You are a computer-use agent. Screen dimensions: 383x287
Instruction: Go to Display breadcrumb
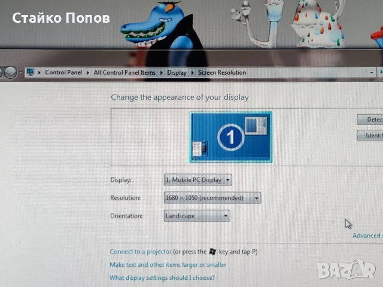point(177,73)
